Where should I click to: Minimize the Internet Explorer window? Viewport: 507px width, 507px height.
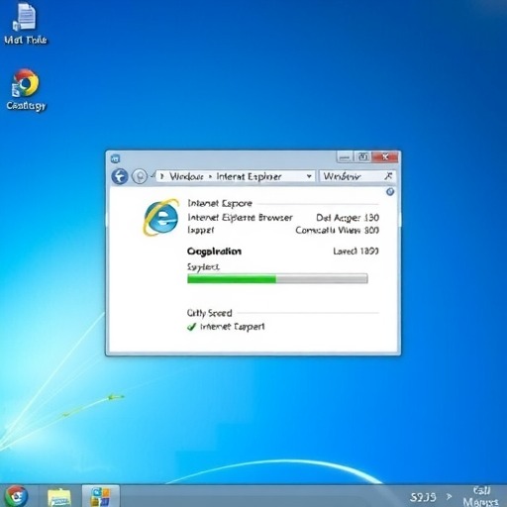[x=345, y=157]
